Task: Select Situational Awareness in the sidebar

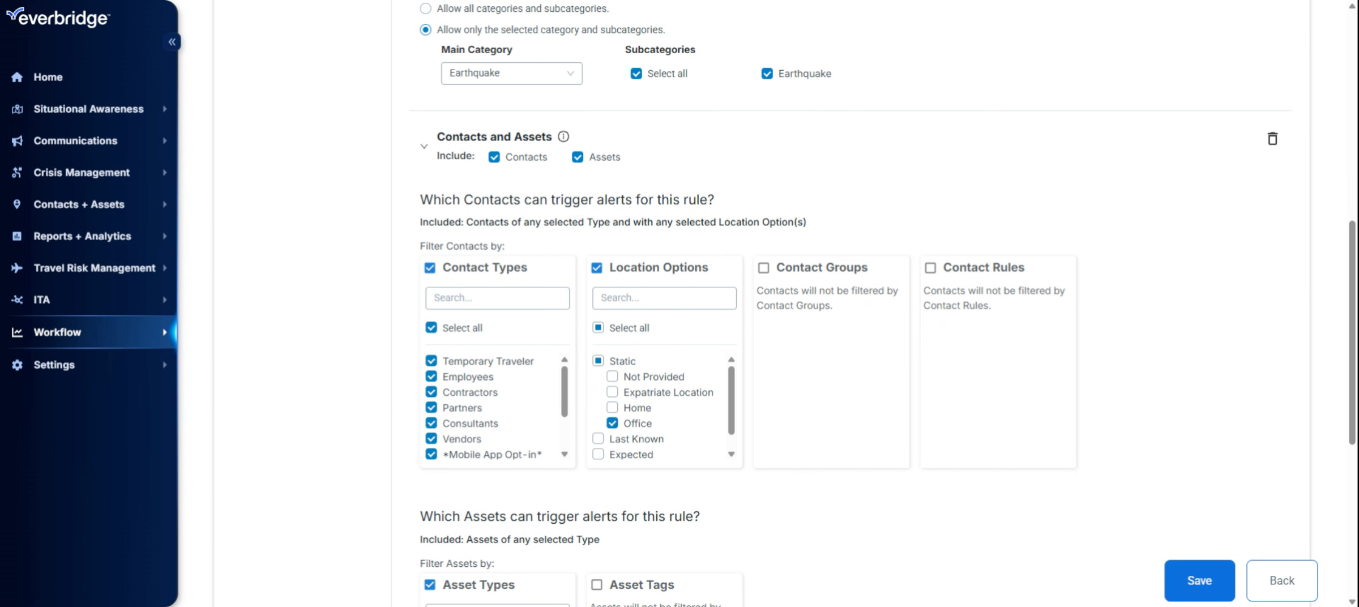Action: point(88,109)
